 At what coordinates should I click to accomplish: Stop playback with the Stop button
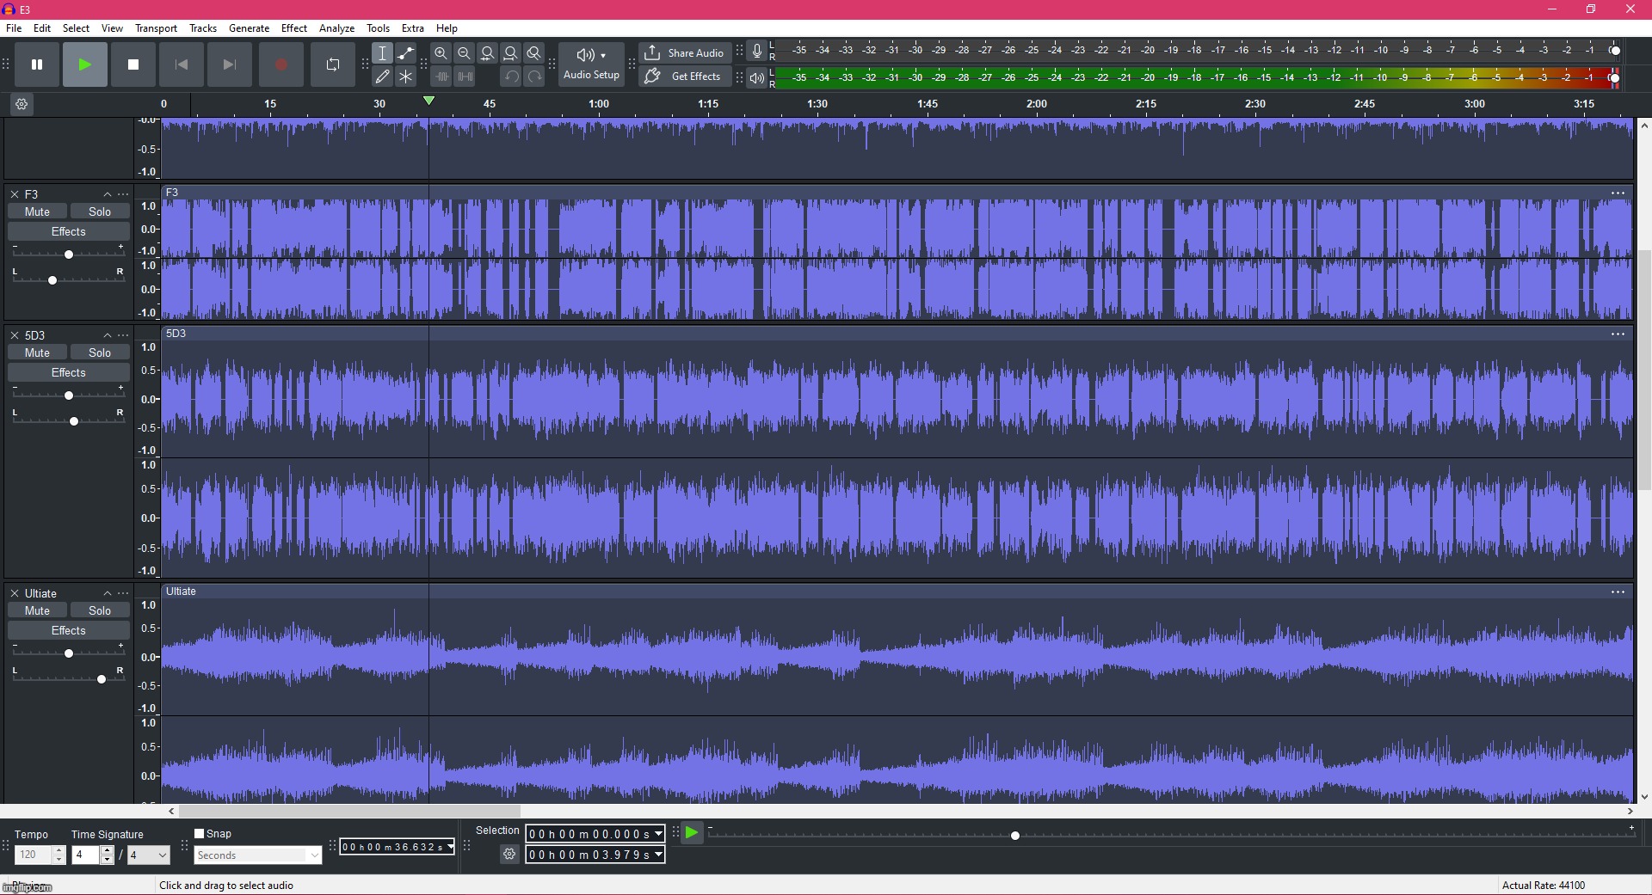coord(133,64)
